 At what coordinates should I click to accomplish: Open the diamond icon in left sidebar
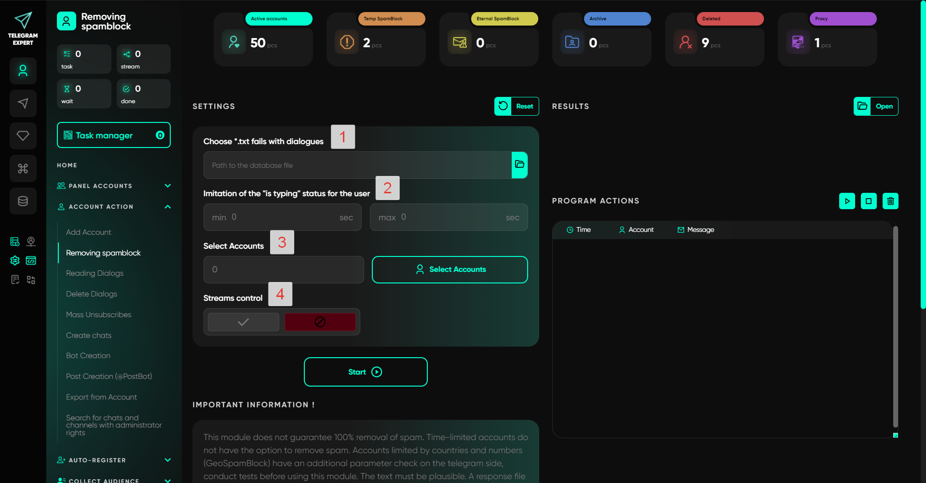coord(23,136)
